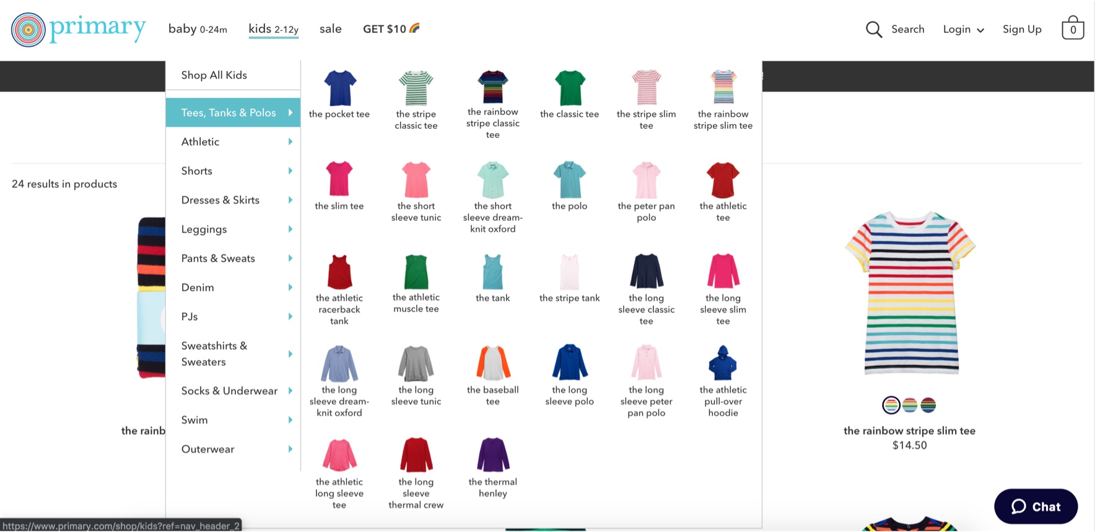Select the navy long sleeve classic tee image

pyautogui.click(x=646, y=271)
